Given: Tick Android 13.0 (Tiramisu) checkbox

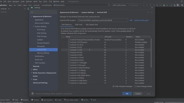Looking at the screenshot, I should coord(69,42).
